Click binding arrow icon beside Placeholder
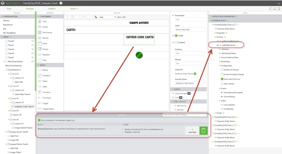282x154 pixels. 173,15
